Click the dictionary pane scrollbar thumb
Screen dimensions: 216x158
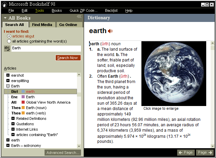[x=212, y=48]
